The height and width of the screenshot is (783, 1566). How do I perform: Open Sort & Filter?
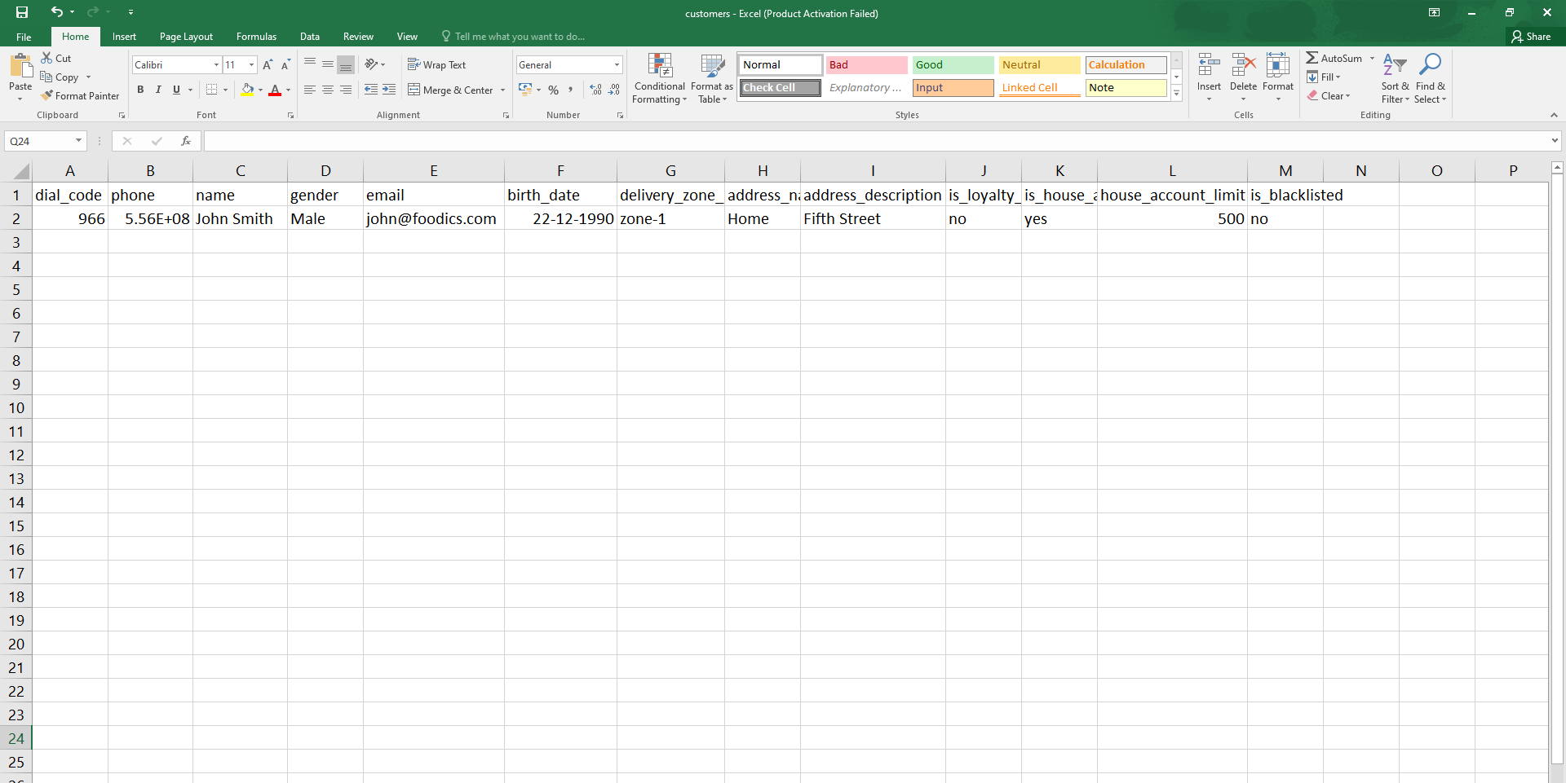click(x=1394, y=78)
